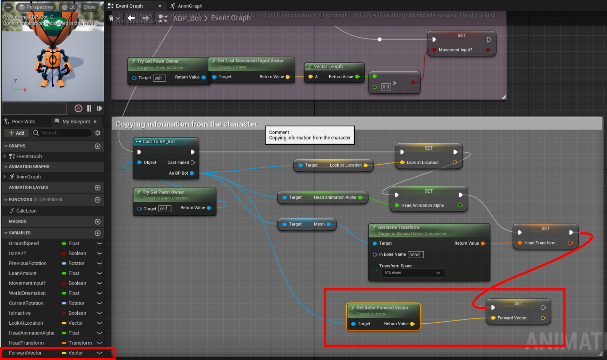Toggle IsInactive variable eye visibility
607x360 pixels.
(100, 313)
